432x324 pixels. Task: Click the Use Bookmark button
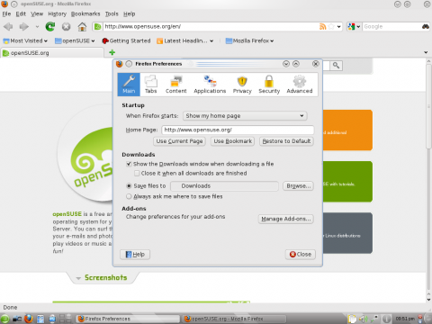[x=233, y=141]
